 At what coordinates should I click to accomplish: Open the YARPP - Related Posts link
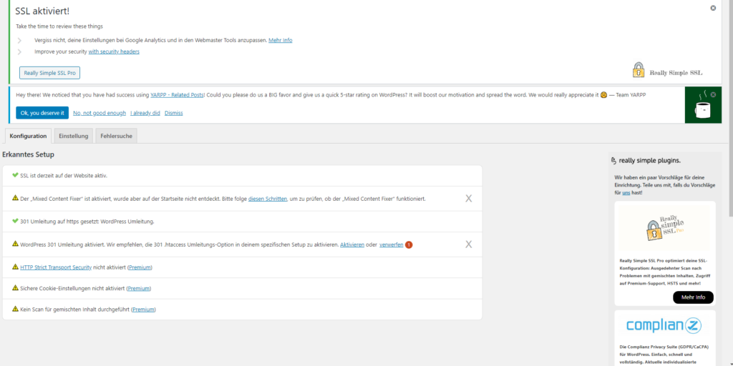point(178,95)
